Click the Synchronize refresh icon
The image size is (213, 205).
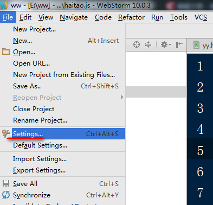coord(6,195)
